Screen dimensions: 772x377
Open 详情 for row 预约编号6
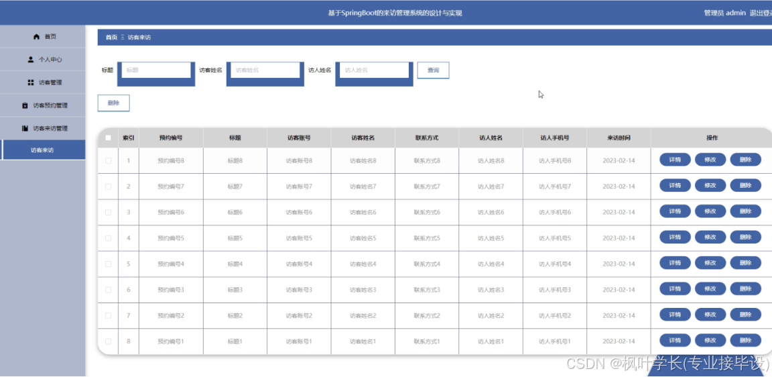click(x=675, y=211)
